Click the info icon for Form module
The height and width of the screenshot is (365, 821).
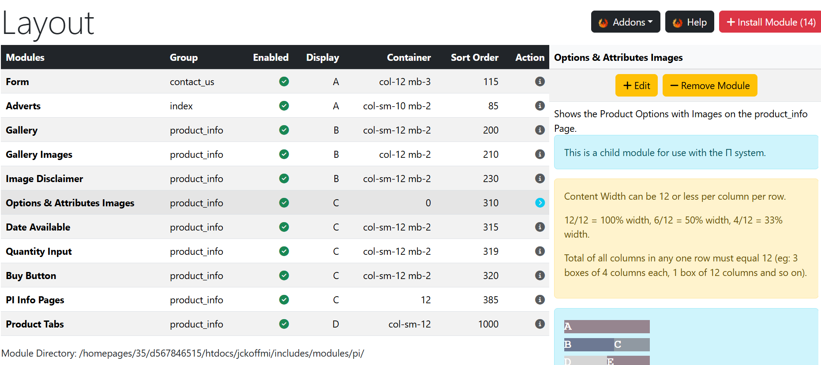pyautogui.click(x=540, y=82)
